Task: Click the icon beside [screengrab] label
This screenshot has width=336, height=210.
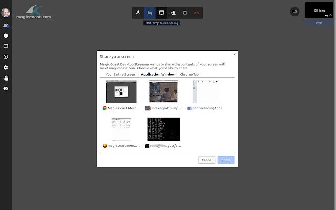Action: point(147,108)
